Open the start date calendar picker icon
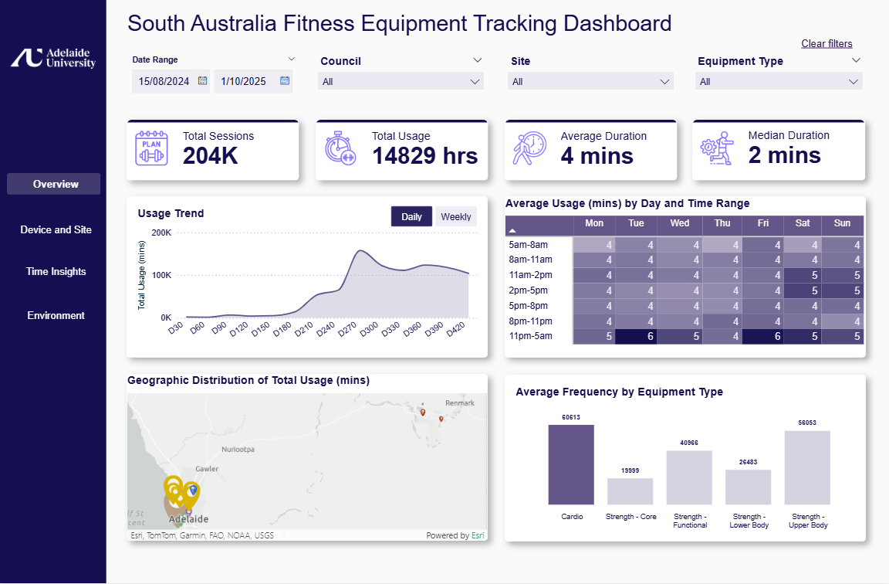 tap(203, 80)
